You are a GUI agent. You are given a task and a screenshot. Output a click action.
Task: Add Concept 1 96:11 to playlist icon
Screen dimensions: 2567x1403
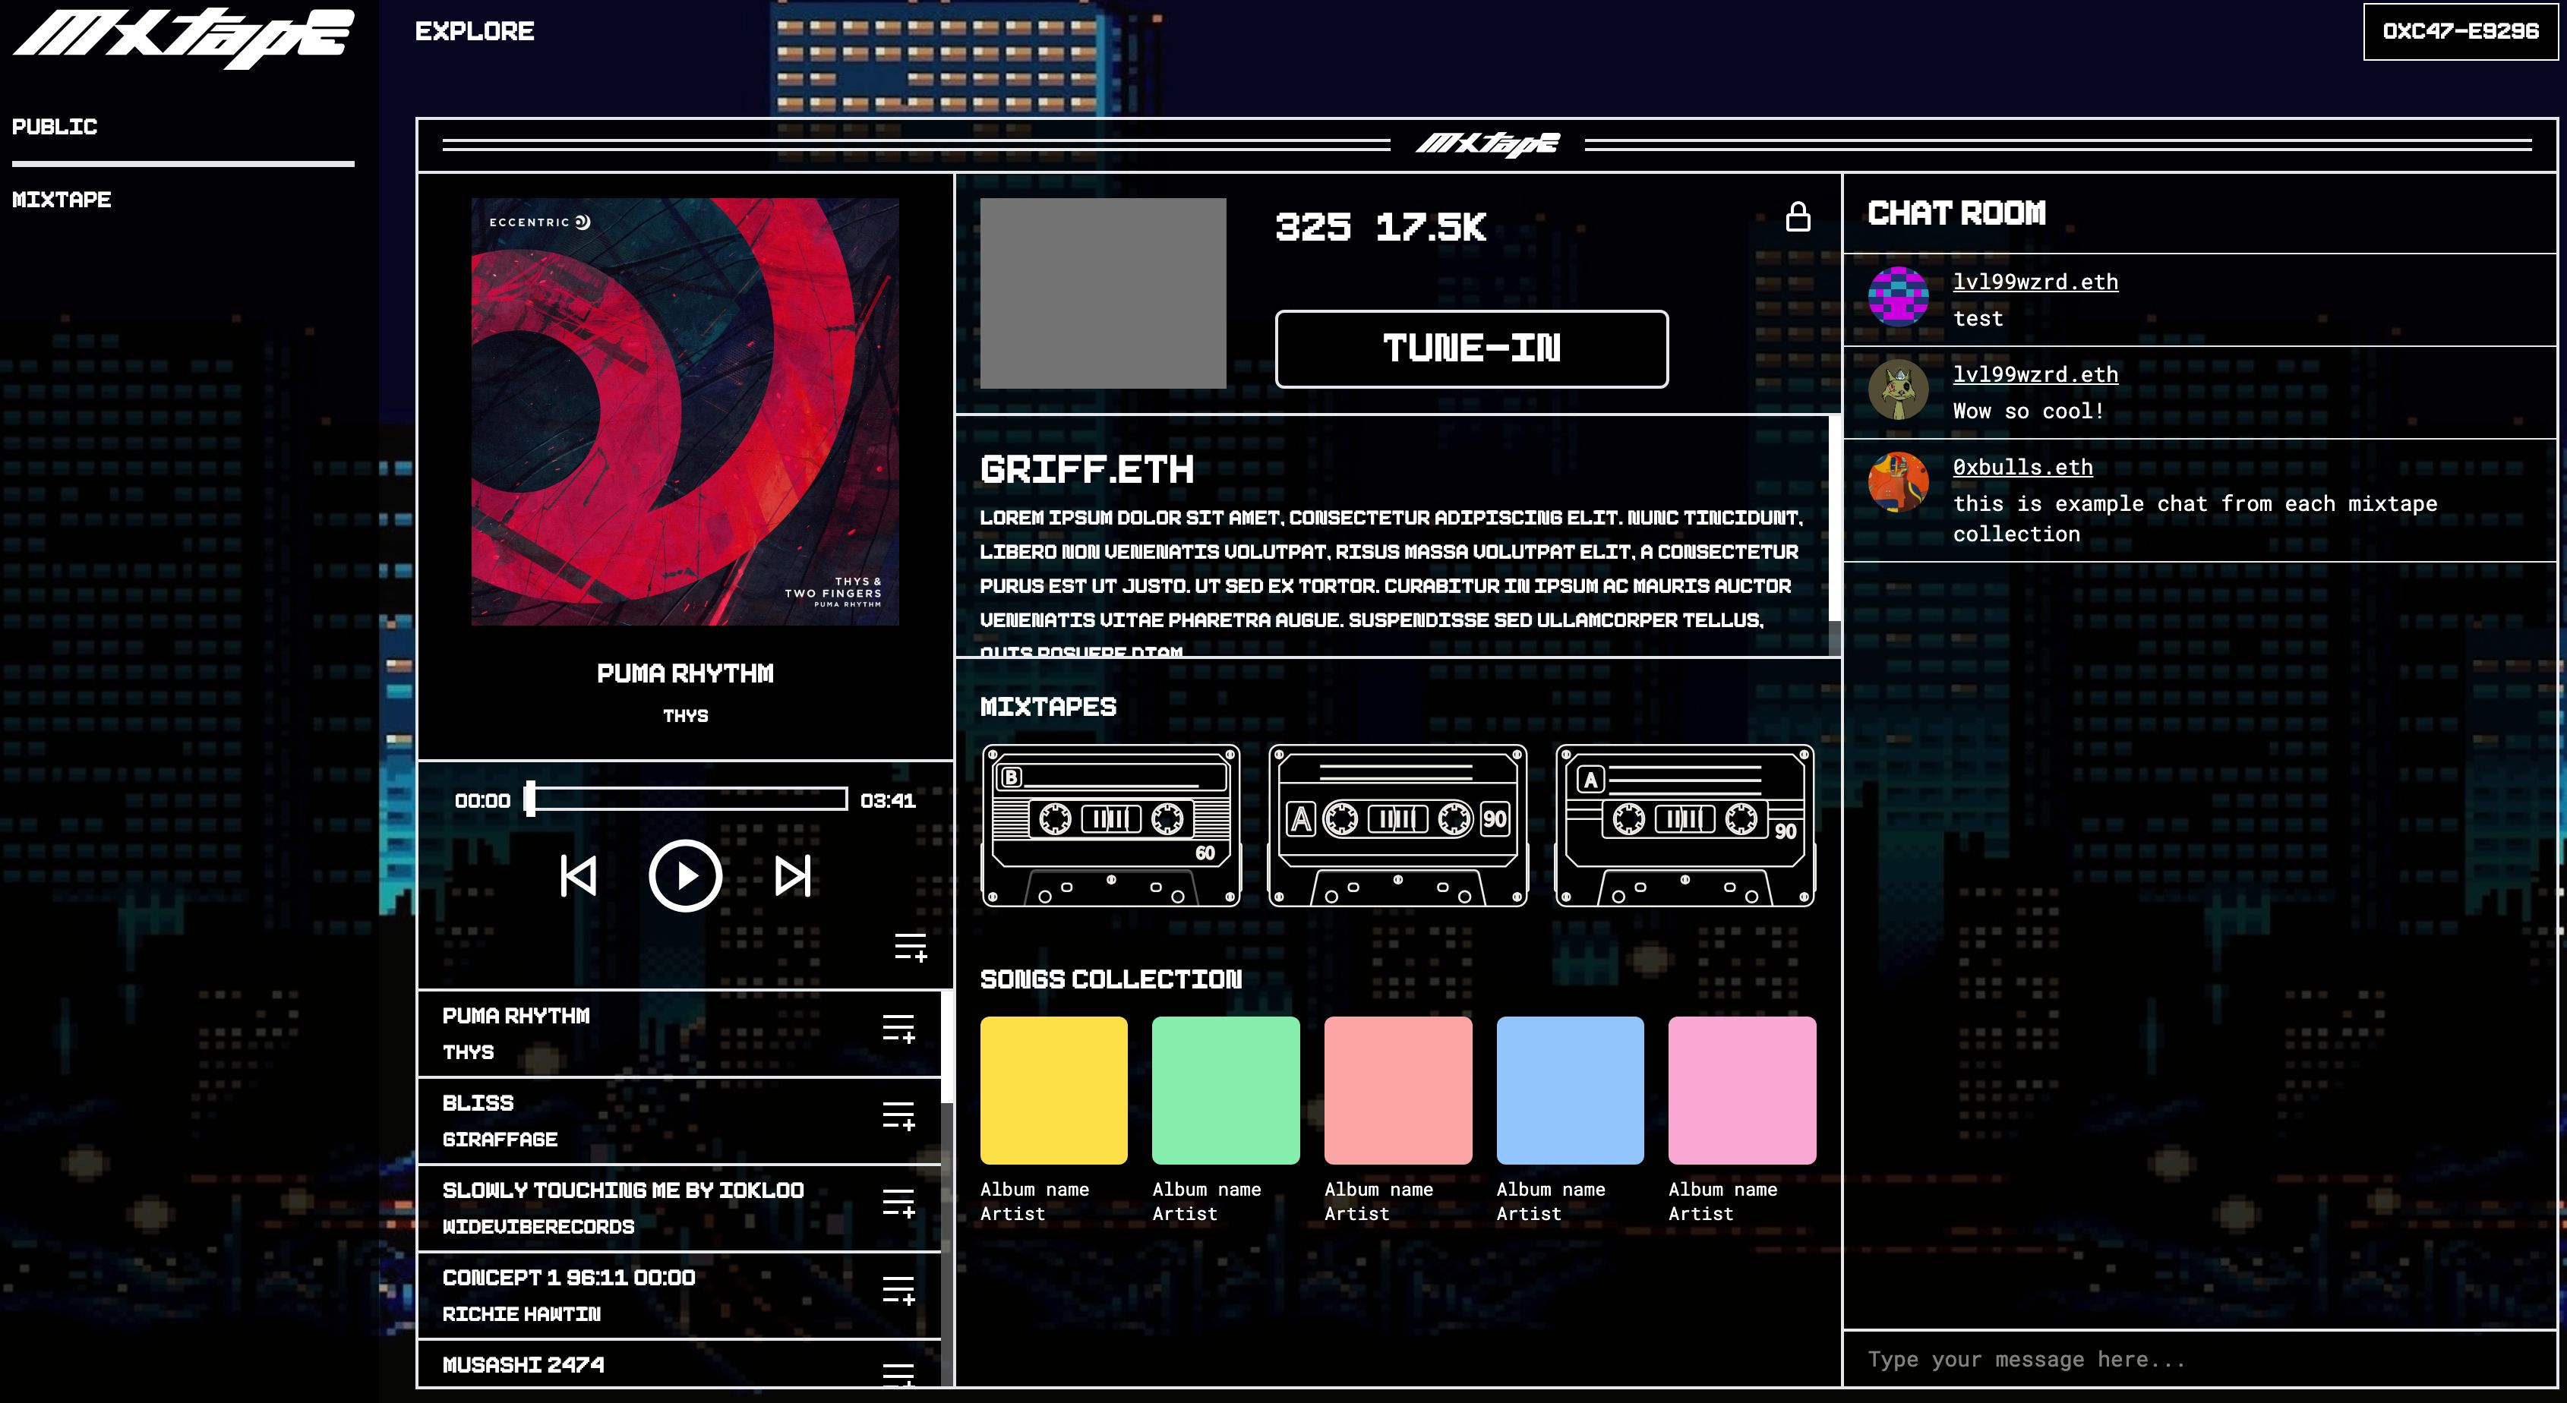pos(898,1291)
